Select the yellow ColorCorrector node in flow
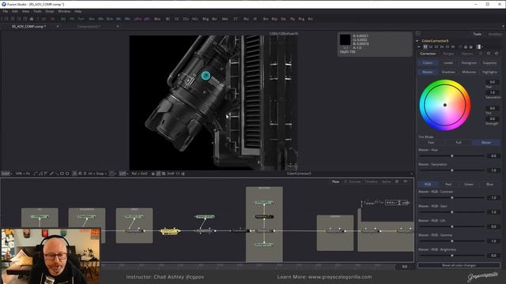Viewport: 506px width, 284px height. tap(169, 231)
